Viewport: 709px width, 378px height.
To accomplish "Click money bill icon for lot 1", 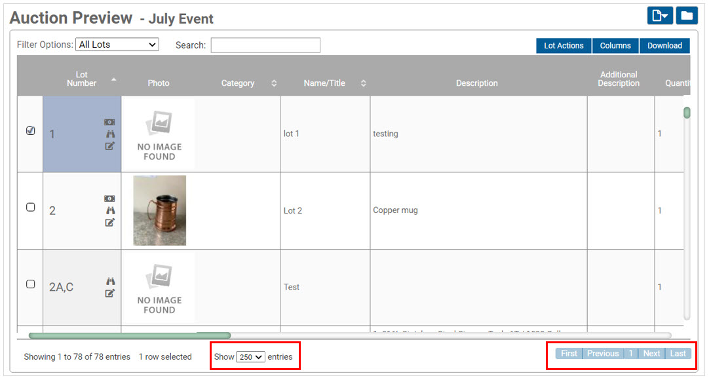I will pos(109,122).
